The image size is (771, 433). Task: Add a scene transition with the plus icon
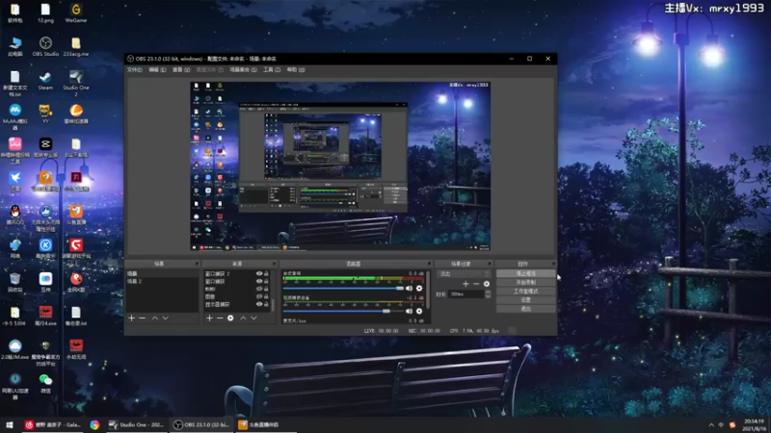[465, 284]
